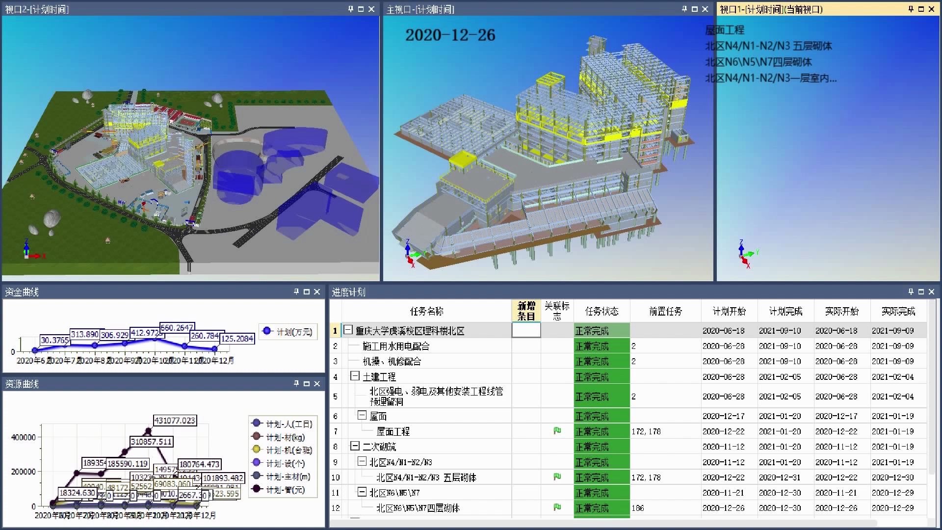Pin the 视口1 viewport panel
Image resolution: width=942 pixels, height=530 pixels.
[911, 9]
